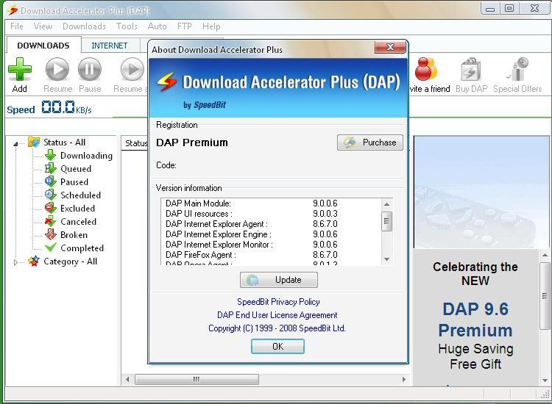This screenshot has height=404, width=552.
Task: Click the Category - All tree label
Action: (71, 261)
